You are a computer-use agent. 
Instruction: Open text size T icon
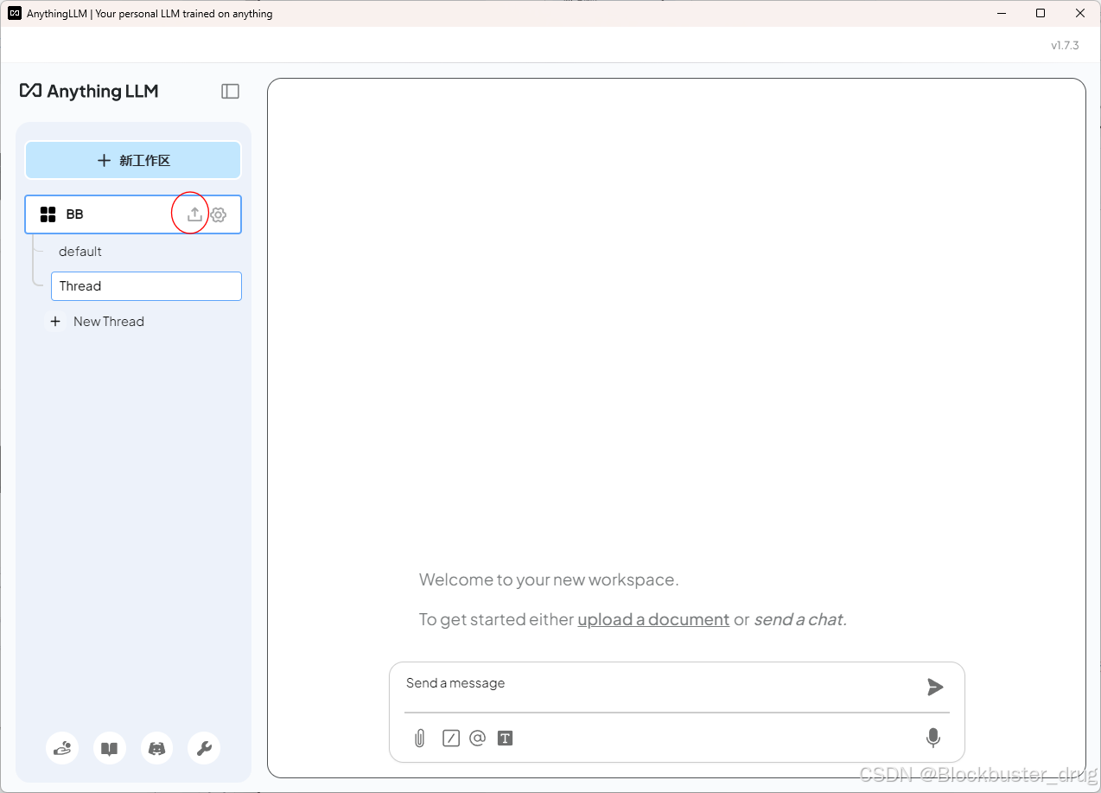pos(506,739)
